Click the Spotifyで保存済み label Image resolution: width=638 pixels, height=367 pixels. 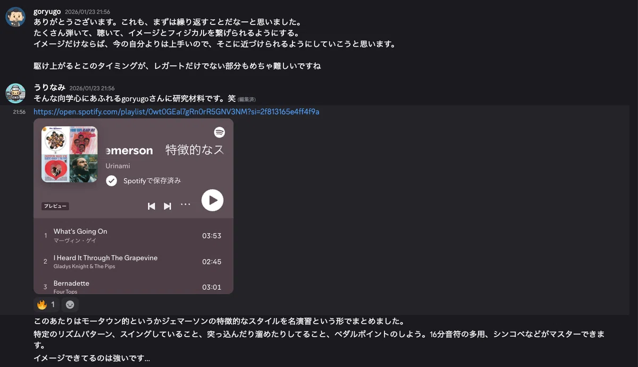(x=152, y=181)
